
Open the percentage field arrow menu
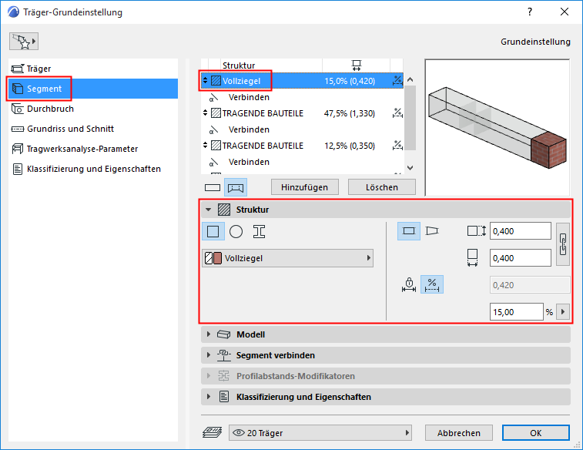(563, 312)
